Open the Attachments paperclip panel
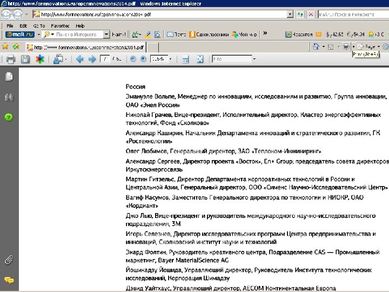This screenshot has width=389, height=292. (x=9, y=260)
